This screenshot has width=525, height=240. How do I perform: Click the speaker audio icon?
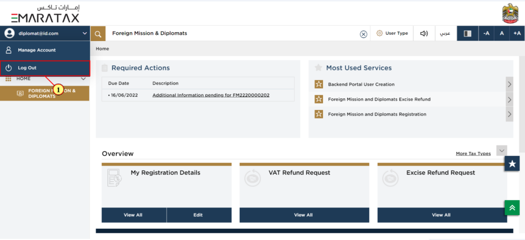click(424, 34)
